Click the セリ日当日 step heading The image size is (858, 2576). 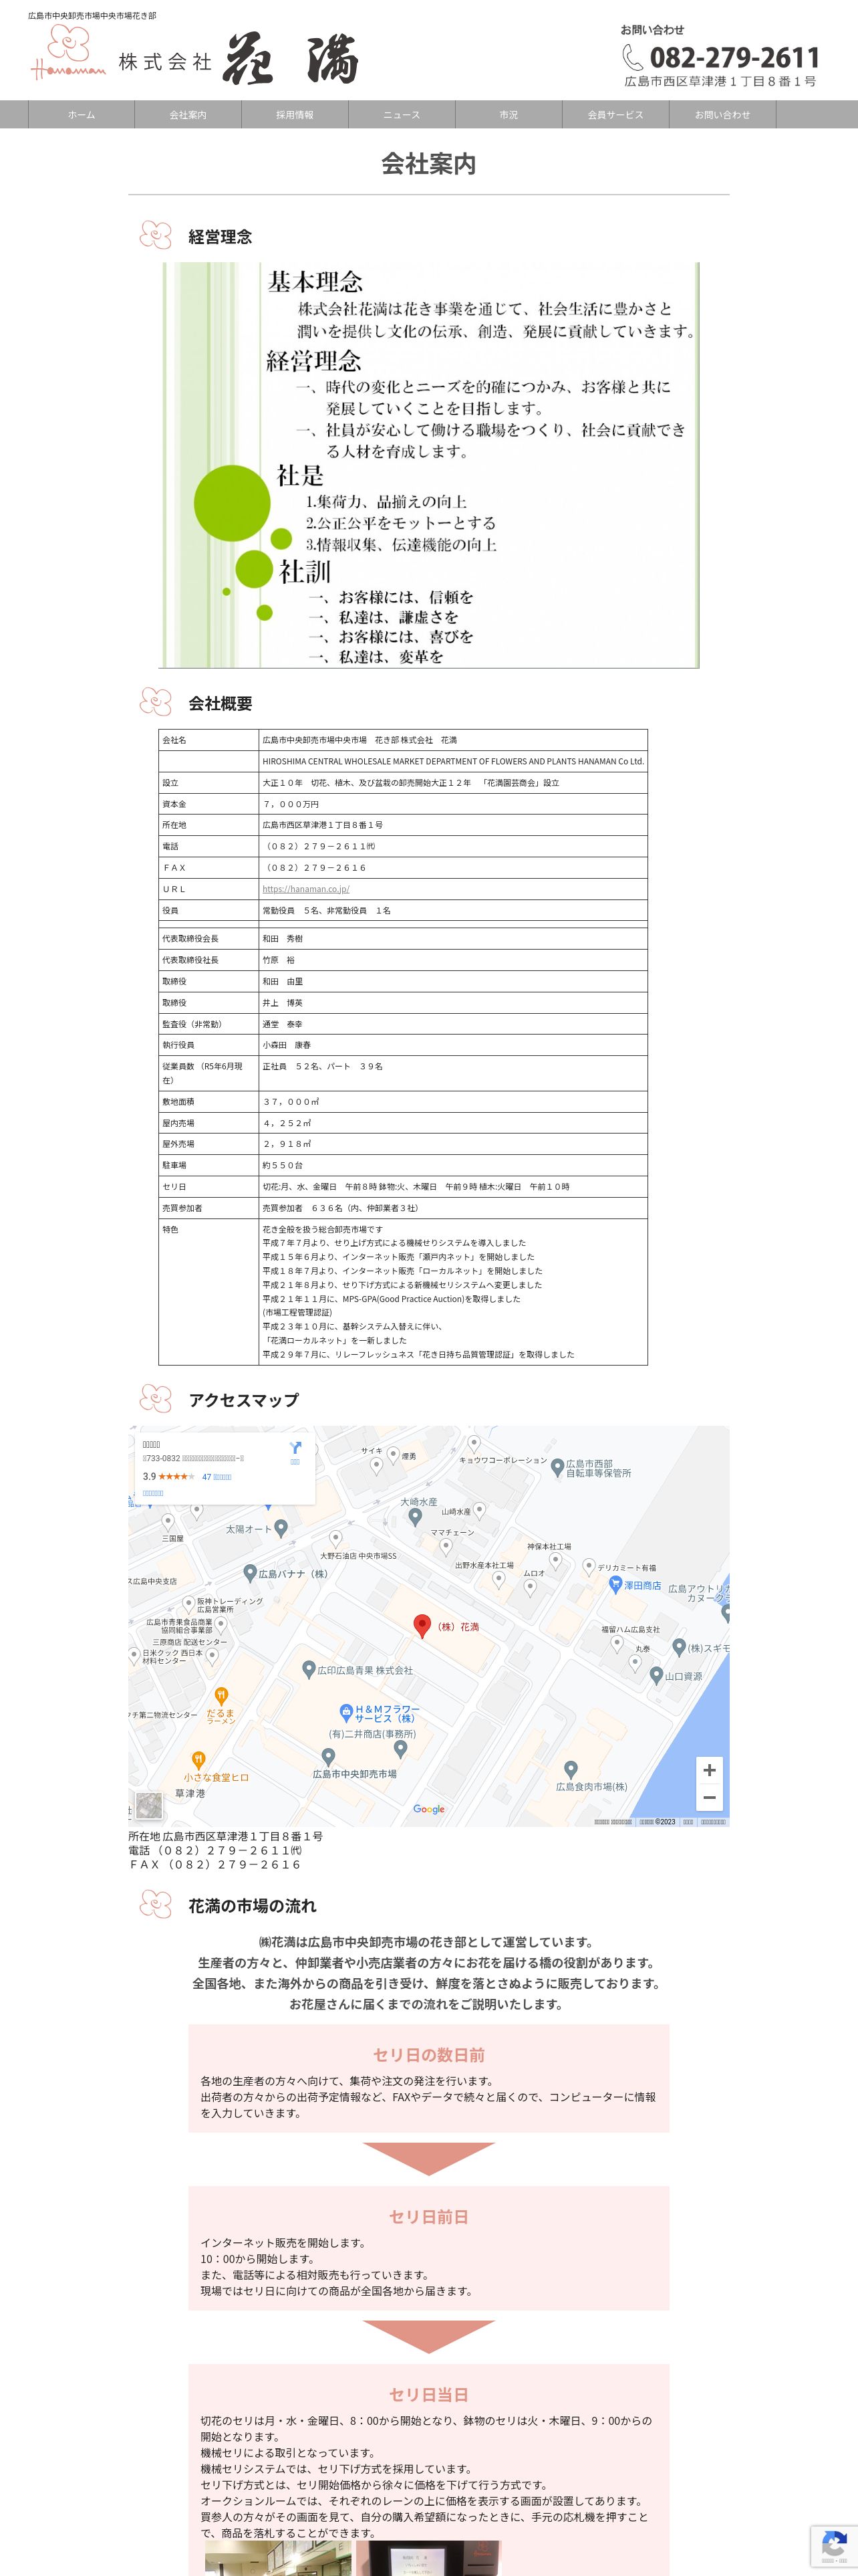[428, 2394]
